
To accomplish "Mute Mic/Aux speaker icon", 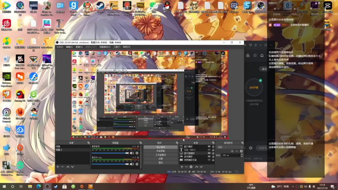I will click(132, 164).
